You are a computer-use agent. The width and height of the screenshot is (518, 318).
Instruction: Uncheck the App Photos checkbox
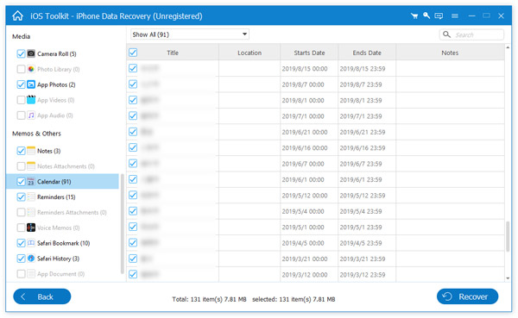coord(21,84)
